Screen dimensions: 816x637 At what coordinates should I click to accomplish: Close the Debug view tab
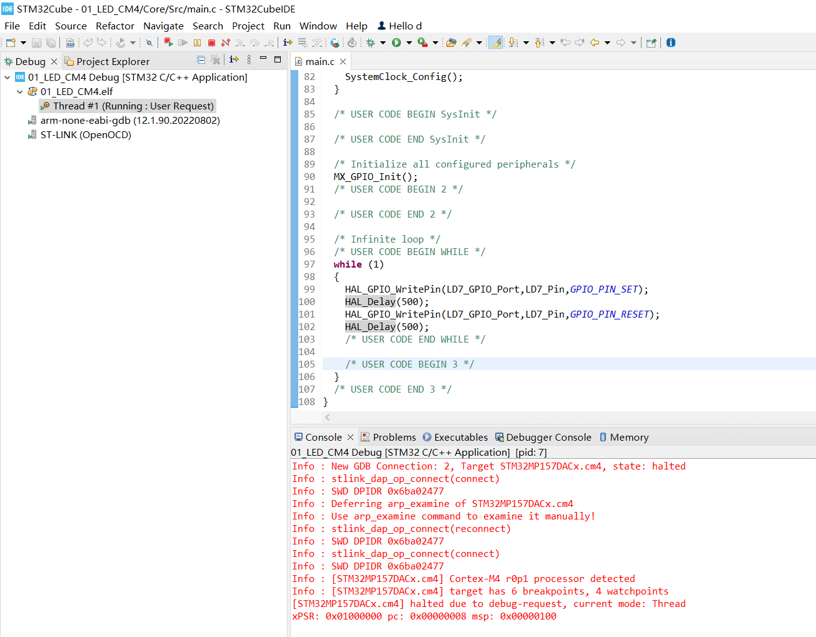tap(54, 61)
